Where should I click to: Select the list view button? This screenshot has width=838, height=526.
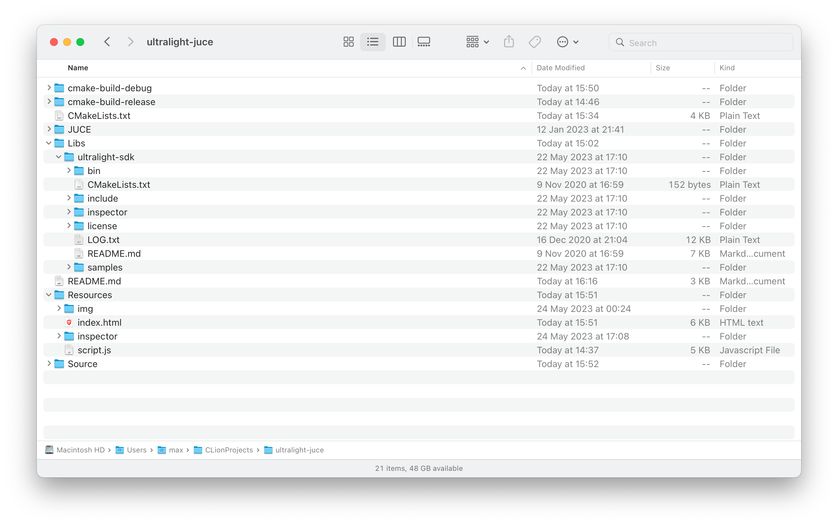click(373, 42)
